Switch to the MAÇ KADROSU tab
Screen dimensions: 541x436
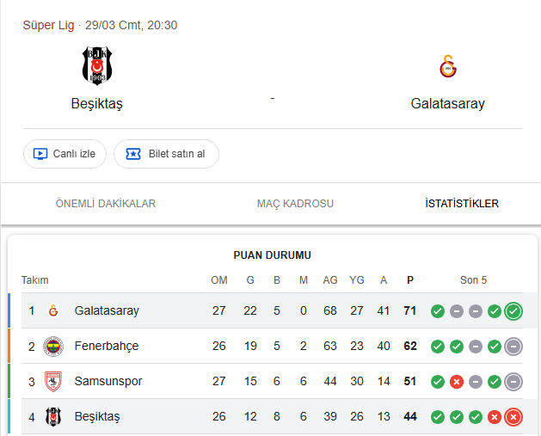[295, 204]
